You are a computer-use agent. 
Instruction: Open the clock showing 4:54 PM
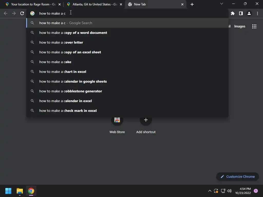(243, 191)
